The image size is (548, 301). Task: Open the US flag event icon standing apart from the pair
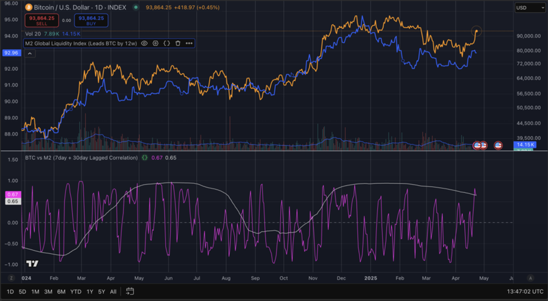click(498, 145)
